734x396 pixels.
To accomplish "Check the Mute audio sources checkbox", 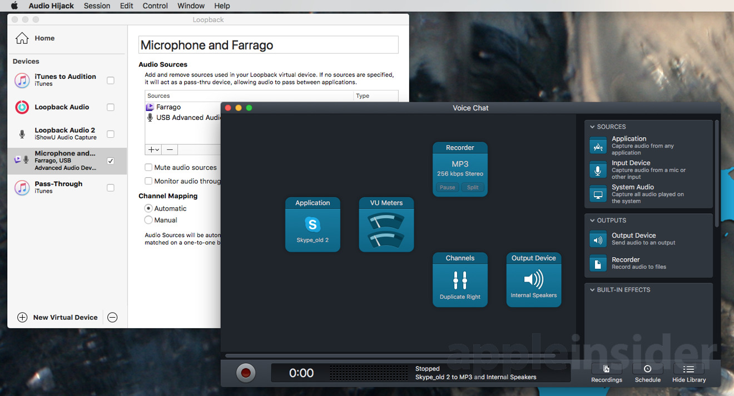I will pos(148,167).
